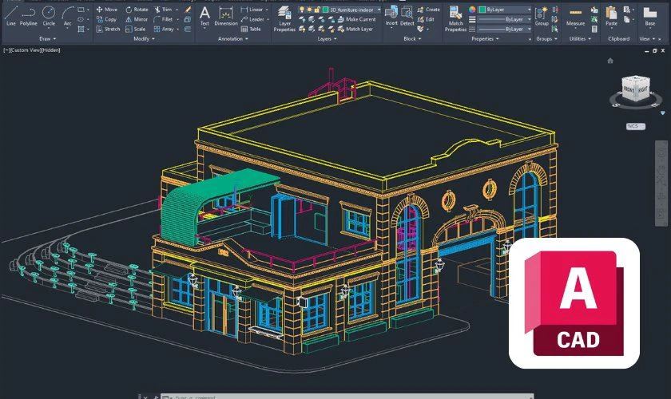Click the ViewCube home icon
This screenshot has height=399, width=671.
tap(610, 61)
